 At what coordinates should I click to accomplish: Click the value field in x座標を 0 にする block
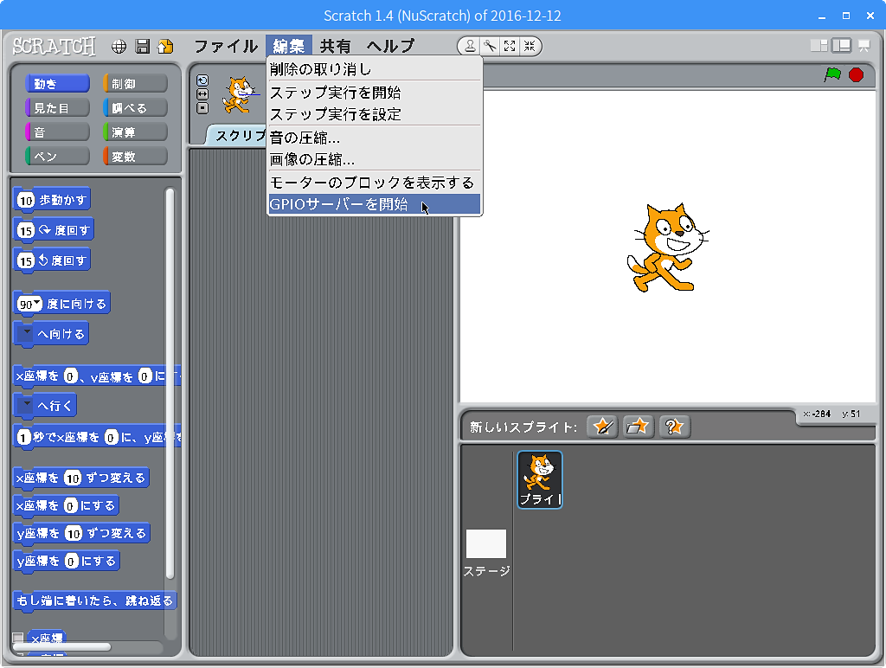(x=70, y=506)
